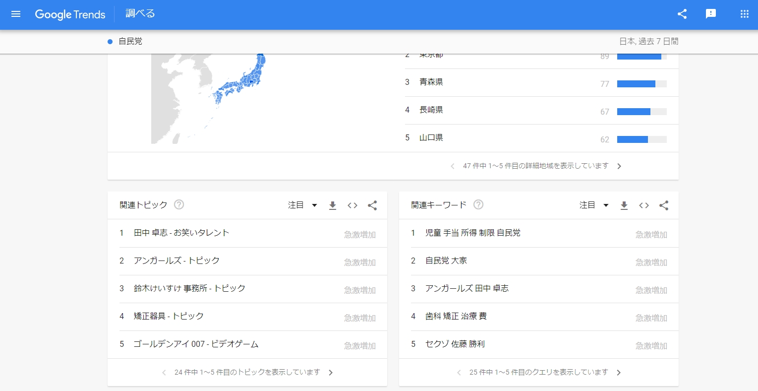Viewport: 758px width, 391px height.
Task: Click the 長崎県 interest bar
Action: pyautogui.click(x=642, y=112)
